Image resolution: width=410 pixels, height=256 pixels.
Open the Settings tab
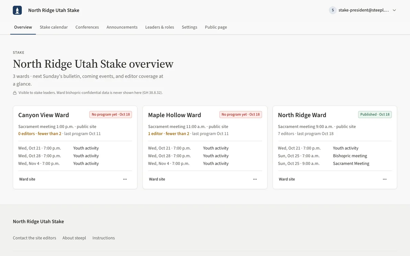point(189,27)
